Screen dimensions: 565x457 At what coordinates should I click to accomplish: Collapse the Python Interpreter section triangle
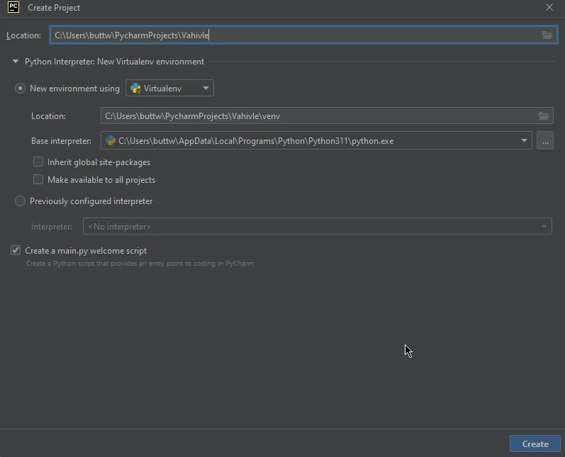[16, 62]
